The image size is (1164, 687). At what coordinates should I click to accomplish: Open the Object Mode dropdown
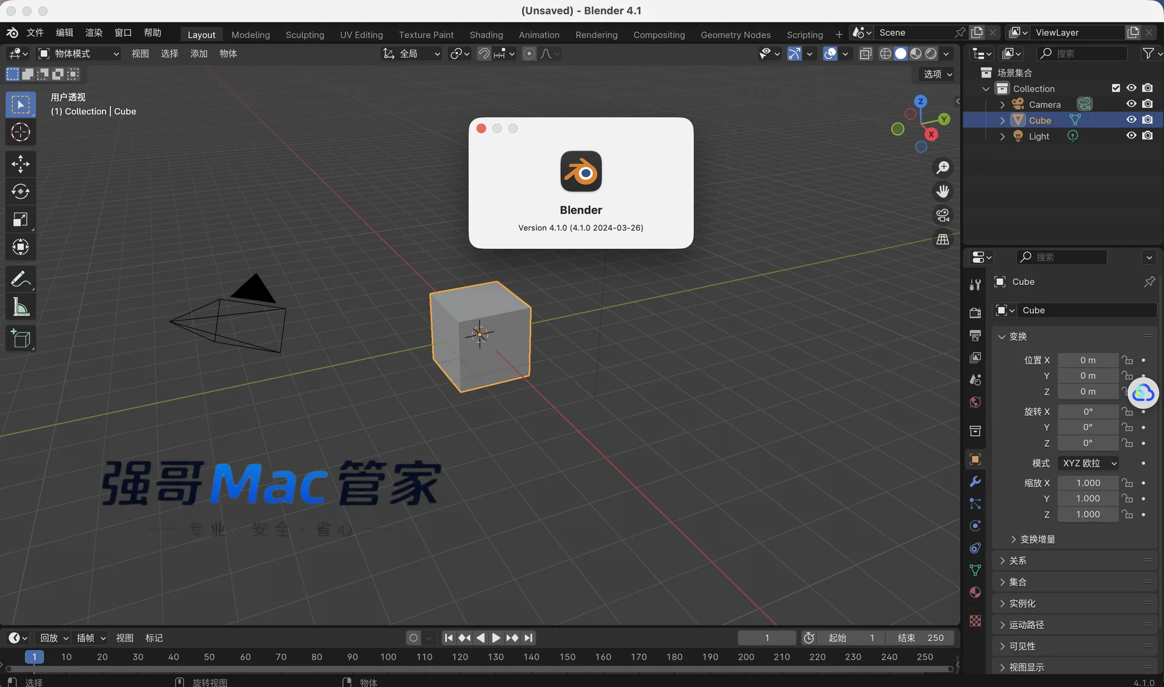point(79,54)
